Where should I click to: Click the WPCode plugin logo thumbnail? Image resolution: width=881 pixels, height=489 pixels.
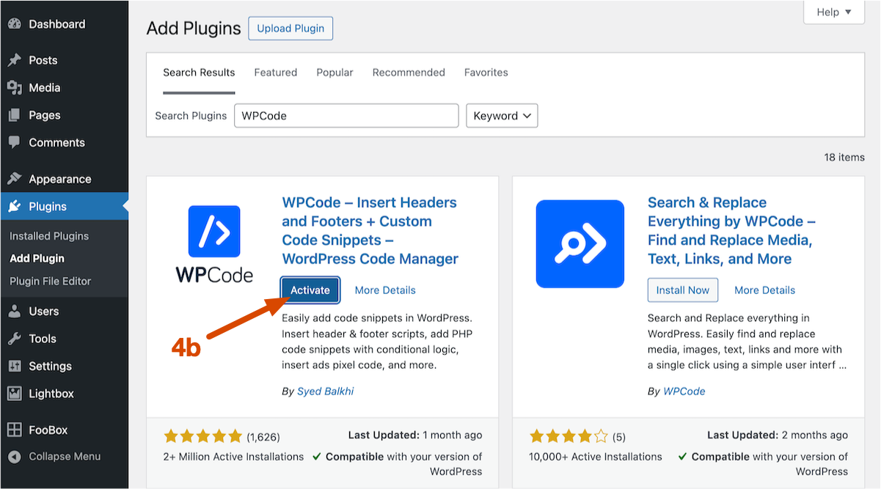(214, 244)
